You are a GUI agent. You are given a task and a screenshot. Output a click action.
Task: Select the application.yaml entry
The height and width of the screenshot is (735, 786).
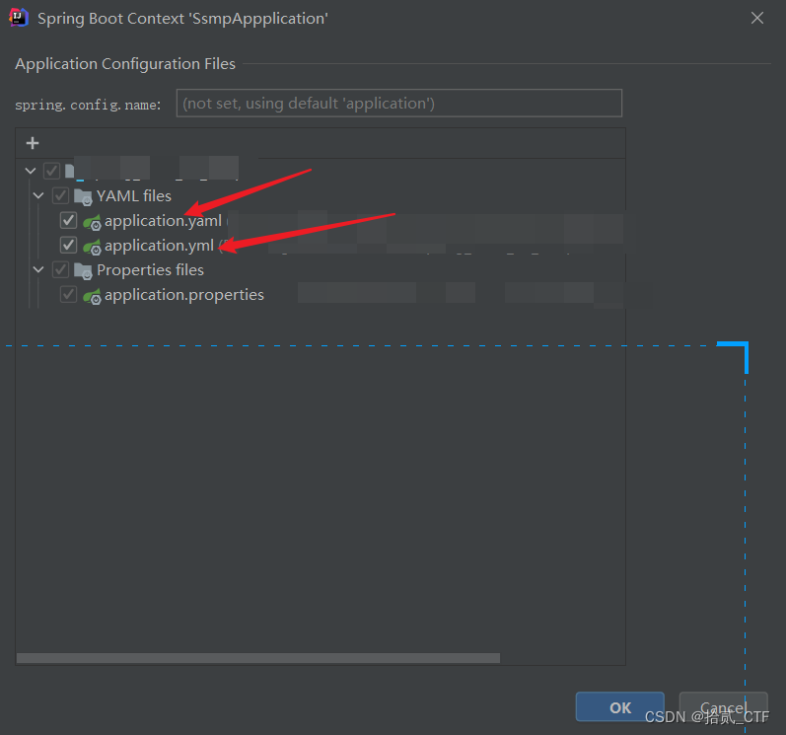click(163, 221)
